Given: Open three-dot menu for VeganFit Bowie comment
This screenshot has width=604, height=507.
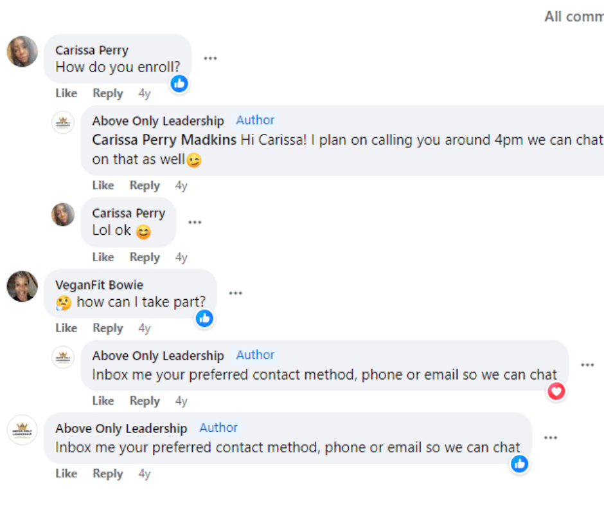Looking at the screenshot, I should (x=236, y=293).
